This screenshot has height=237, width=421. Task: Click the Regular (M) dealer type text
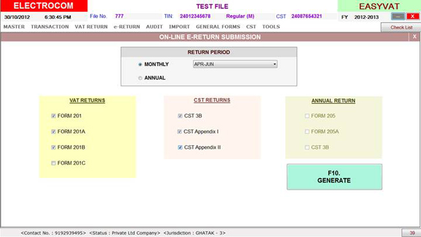pos(240,16)
